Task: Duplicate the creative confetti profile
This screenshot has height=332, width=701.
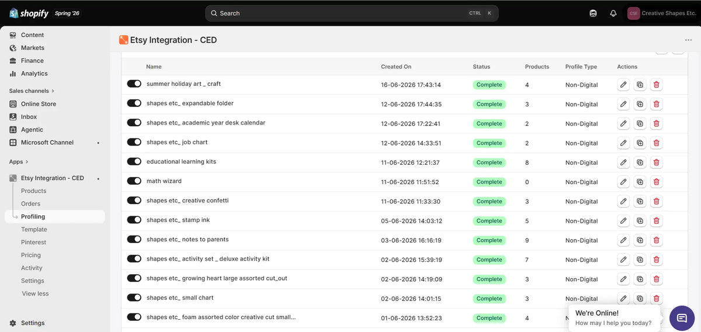Action: [640, 201]
